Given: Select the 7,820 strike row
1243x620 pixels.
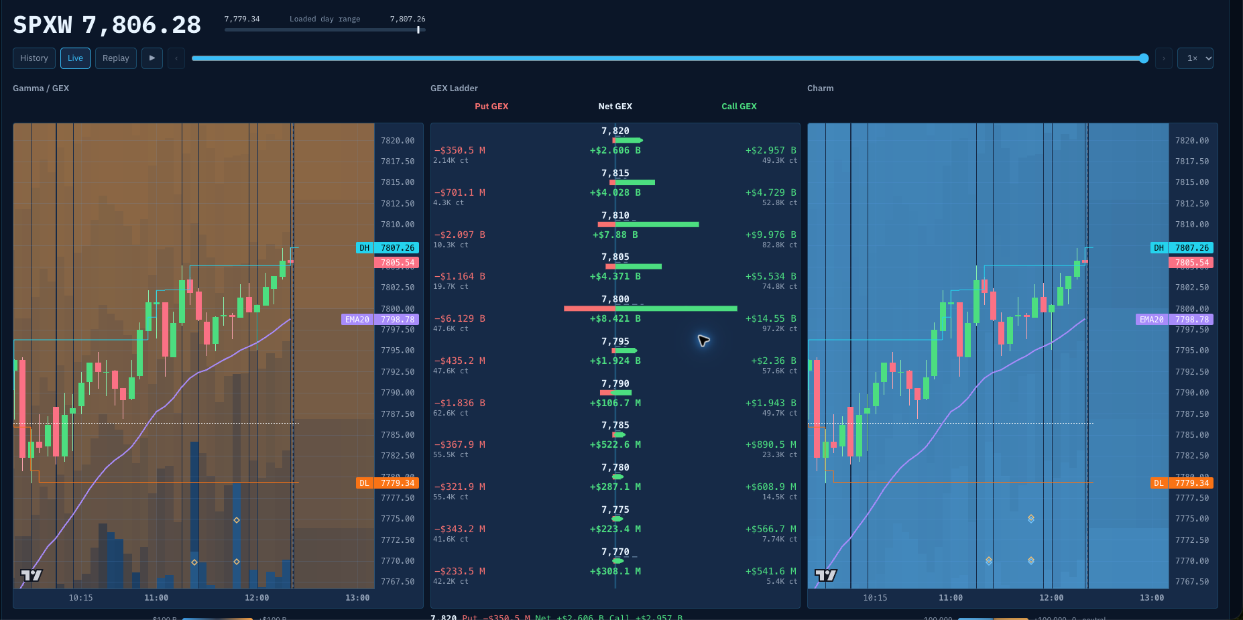Looking at the screenshot, I should [x=615, y=144].
